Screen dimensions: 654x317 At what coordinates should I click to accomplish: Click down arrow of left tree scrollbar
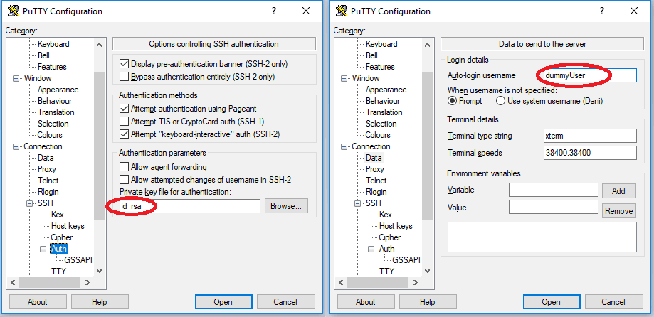pos(99,271)
